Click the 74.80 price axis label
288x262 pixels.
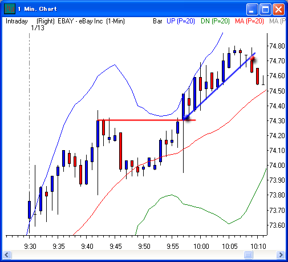click(x=277, y=46)
